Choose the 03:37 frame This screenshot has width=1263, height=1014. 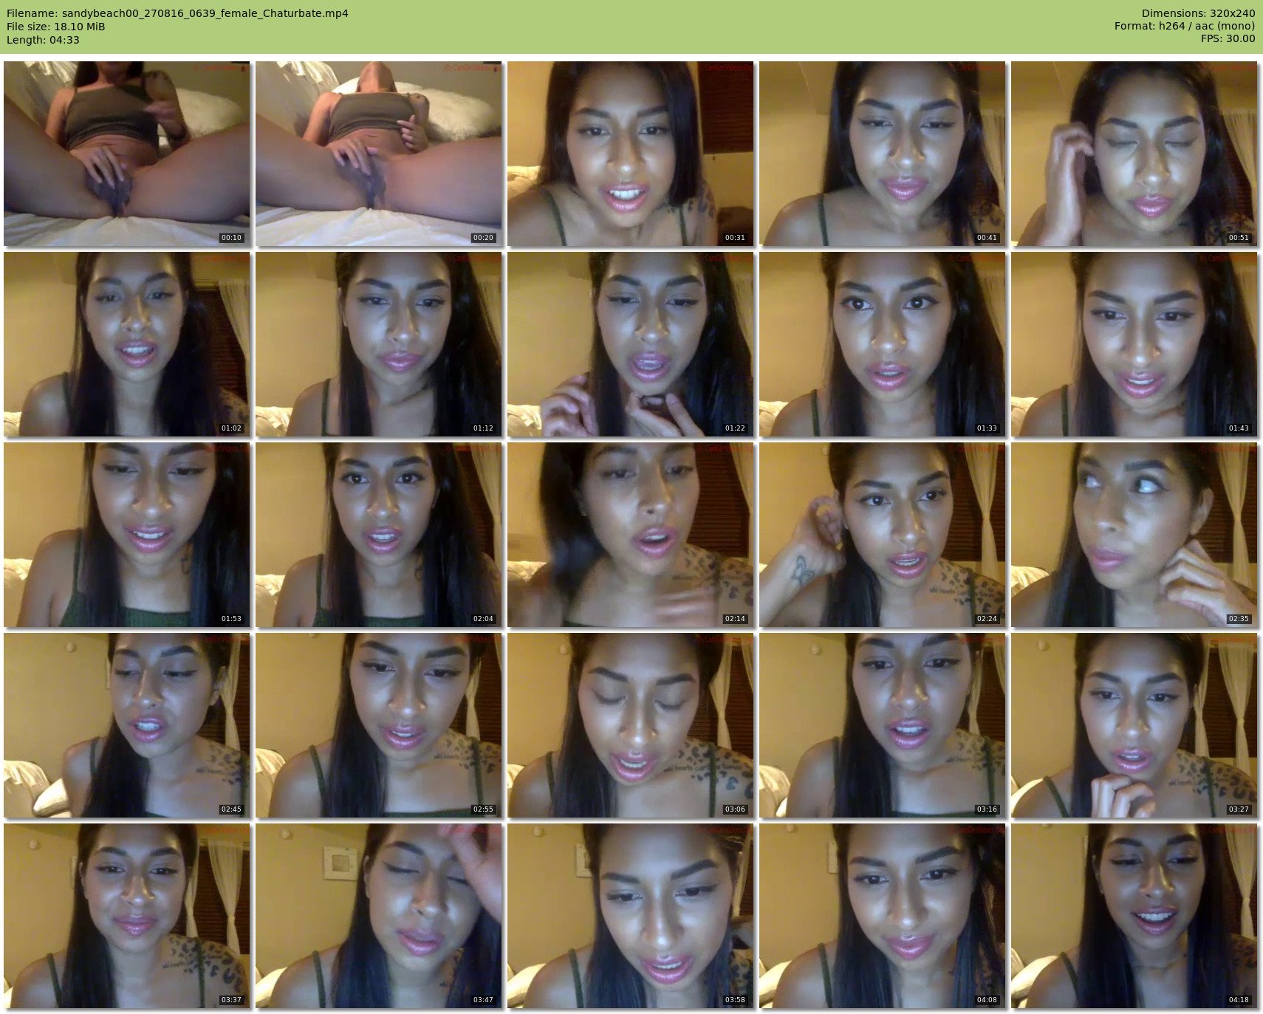tap(127, 916)
